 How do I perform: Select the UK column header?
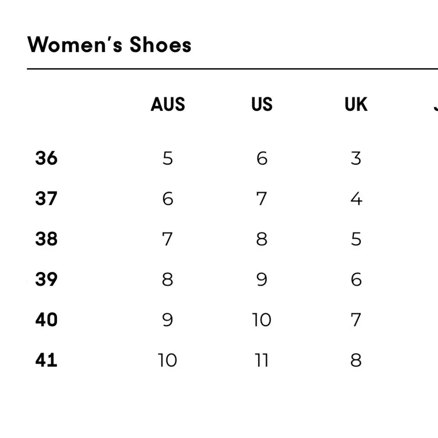coord(356,105)
